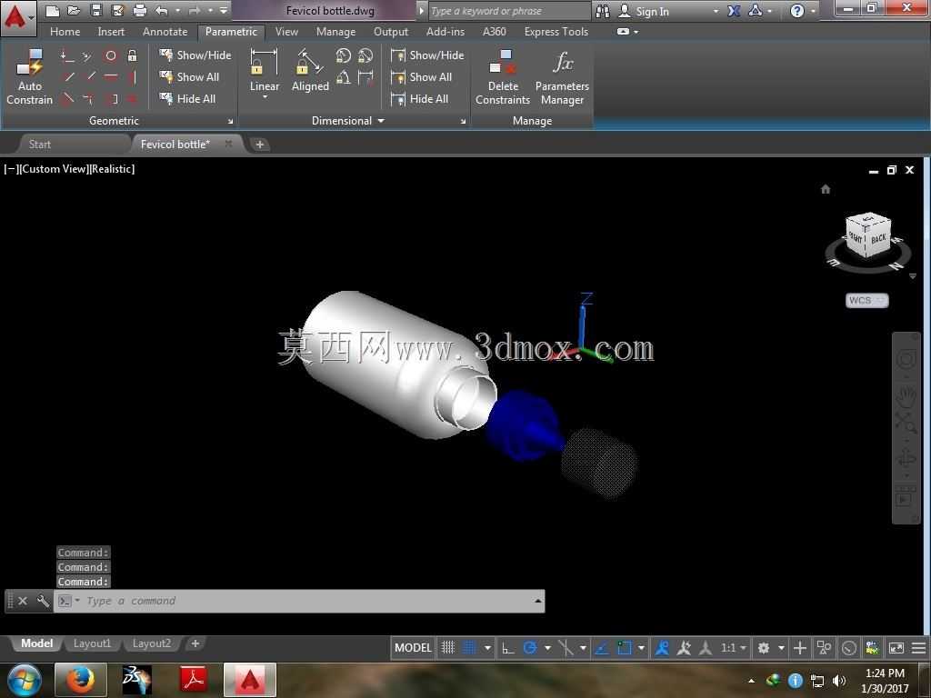Expand the Linear constraint dropdown
931x698 pixels.
coord(265,96)
